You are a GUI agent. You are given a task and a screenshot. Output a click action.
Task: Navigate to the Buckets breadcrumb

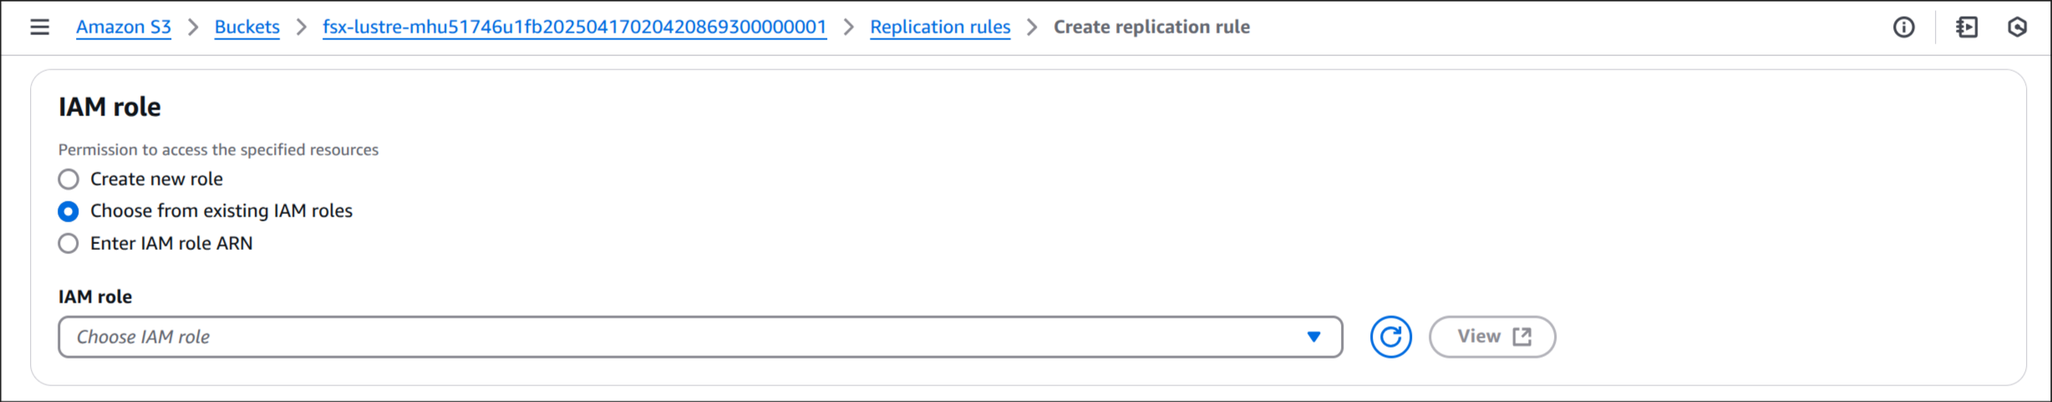tap(247, 27)
